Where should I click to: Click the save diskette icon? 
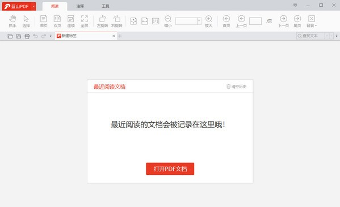(19, 36)
